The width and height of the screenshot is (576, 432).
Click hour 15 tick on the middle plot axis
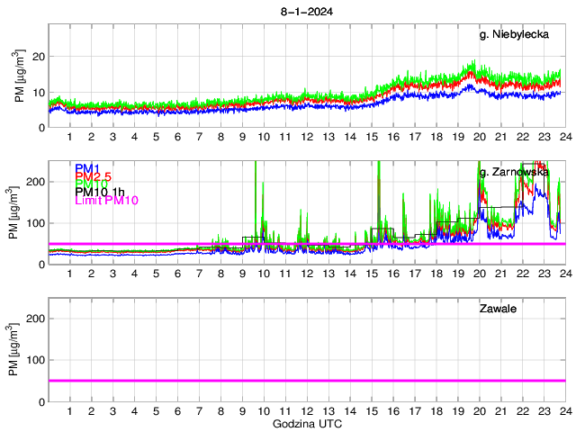coord(371,274)
